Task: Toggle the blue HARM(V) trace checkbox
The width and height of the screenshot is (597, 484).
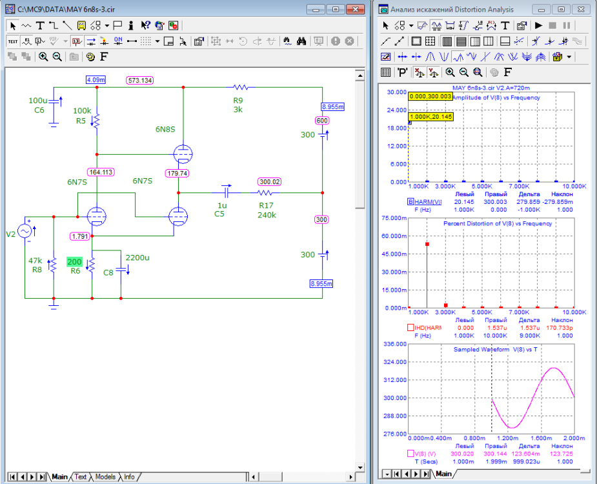Action: coord(410,201)
